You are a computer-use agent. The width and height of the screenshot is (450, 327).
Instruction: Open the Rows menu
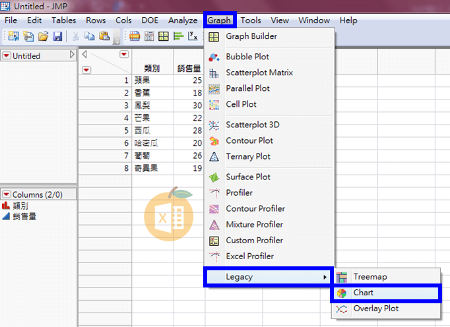pos(96,20)
